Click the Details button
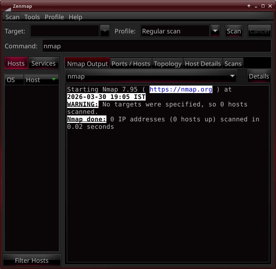The width and height of the screenshot is (276, 269). [x=259, y=76]
